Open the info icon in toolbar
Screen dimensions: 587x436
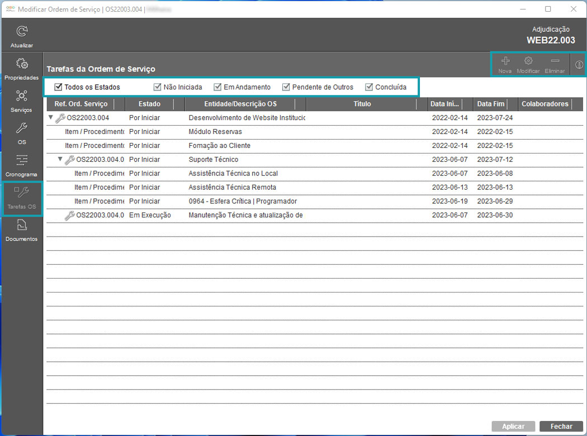[x=579, y=65]
